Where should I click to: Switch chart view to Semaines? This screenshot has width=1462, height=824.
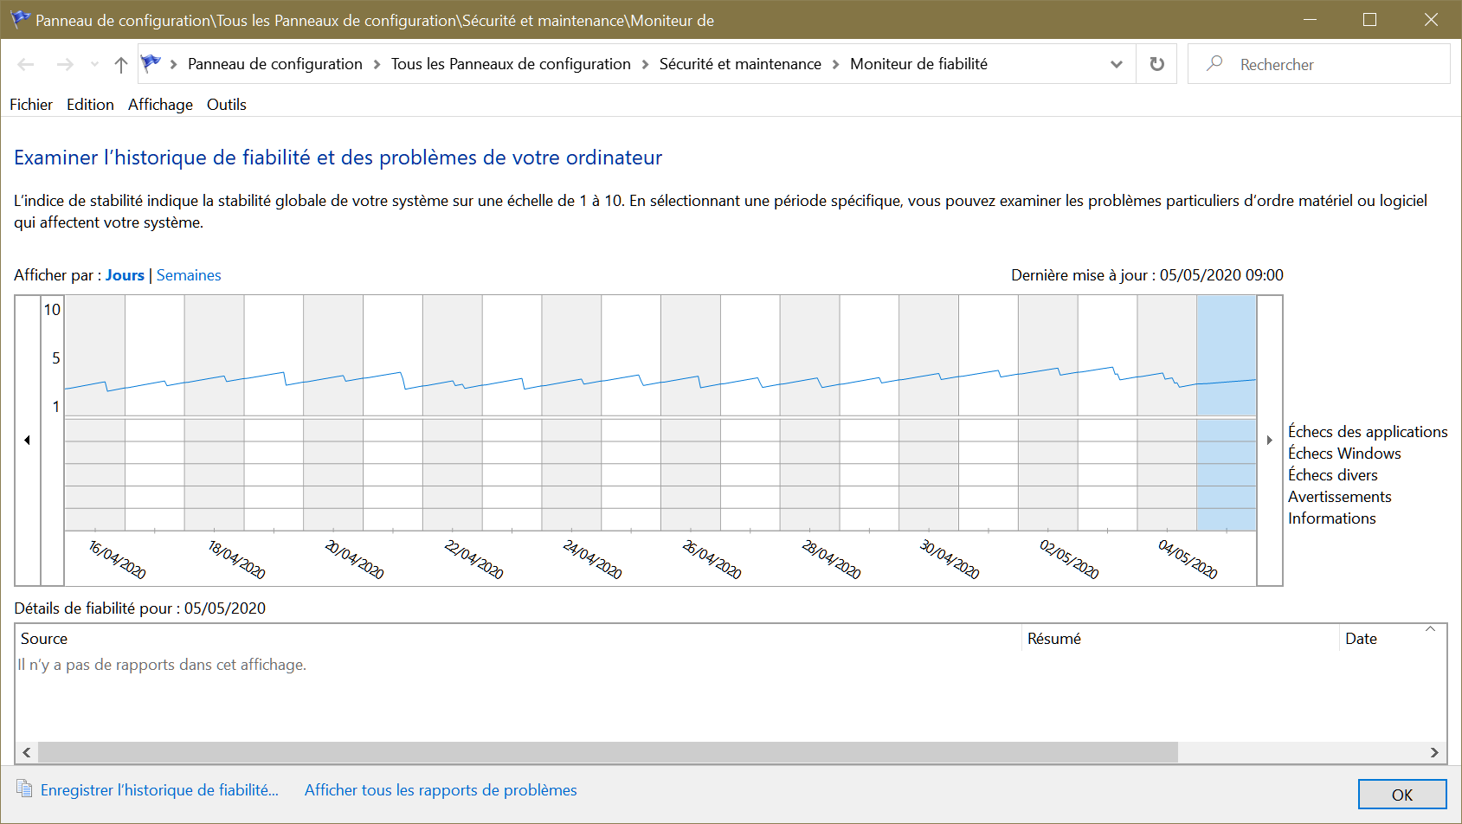click(189, 275)
